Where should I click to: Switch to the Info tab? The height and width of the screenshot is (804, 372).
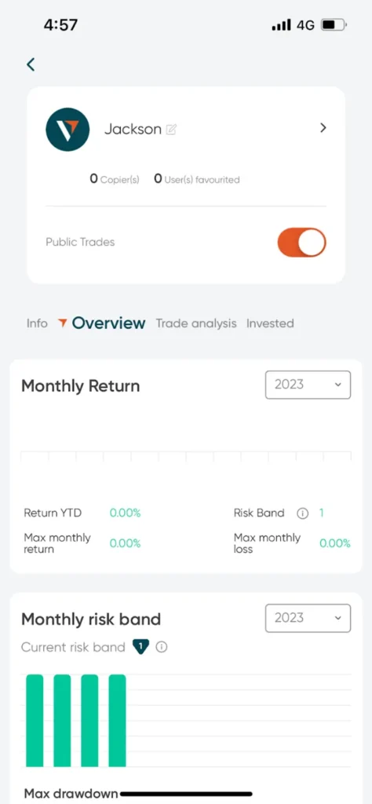point(37,323)
